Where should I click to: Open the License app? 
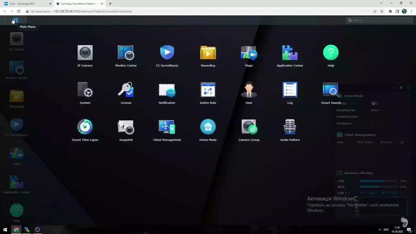tap(126, 93)
